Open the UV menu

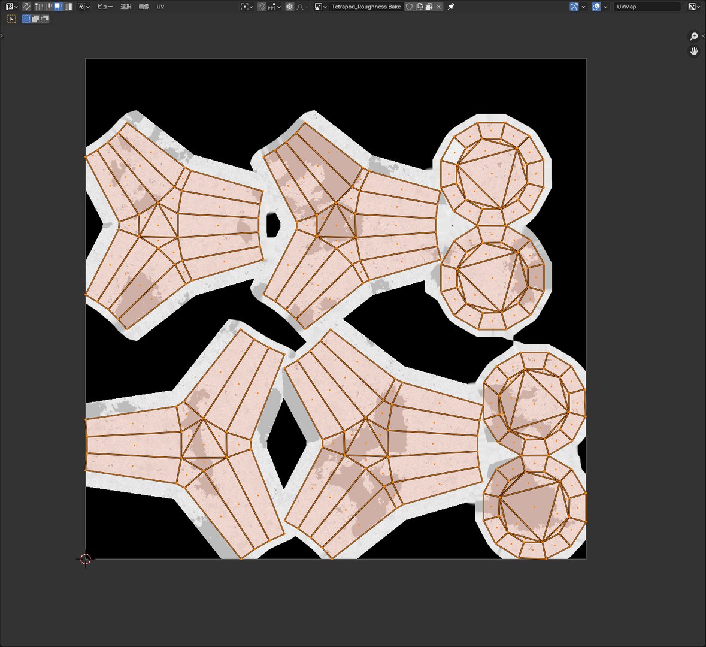pyautogui.click(x=160, y=7)
